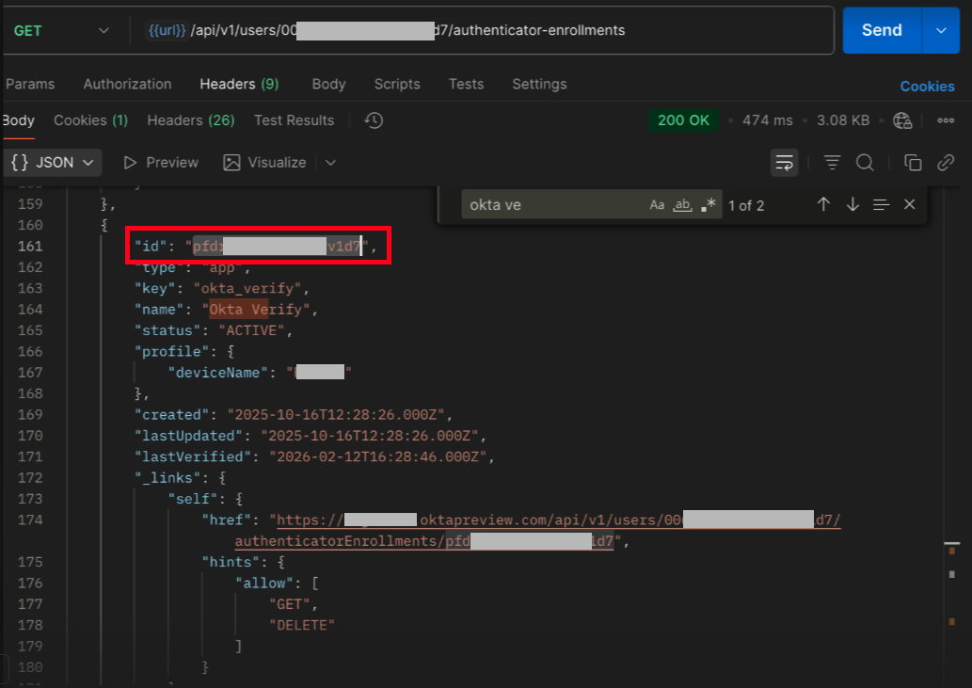
Task: Jump to next search match arrow
Action: click(852, 204)
